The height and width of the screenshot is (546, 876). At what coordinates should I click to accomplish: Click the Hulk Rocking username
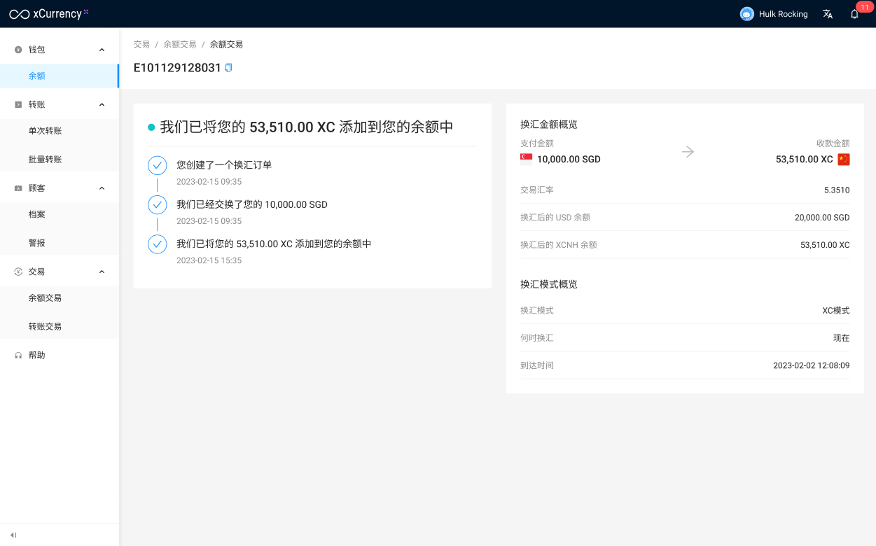[x=783, y=14]
